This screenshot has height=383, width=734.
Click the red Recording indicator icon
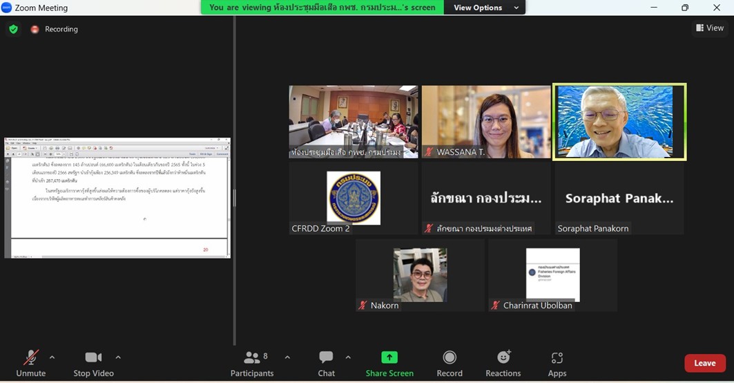[x=35, y=29]
